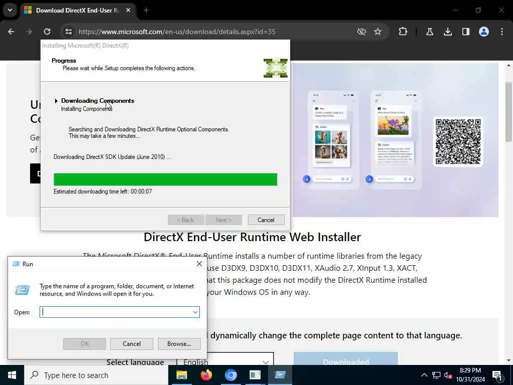Click the address bar URL
The image size is (513, 385).
[x=177, y=32]
